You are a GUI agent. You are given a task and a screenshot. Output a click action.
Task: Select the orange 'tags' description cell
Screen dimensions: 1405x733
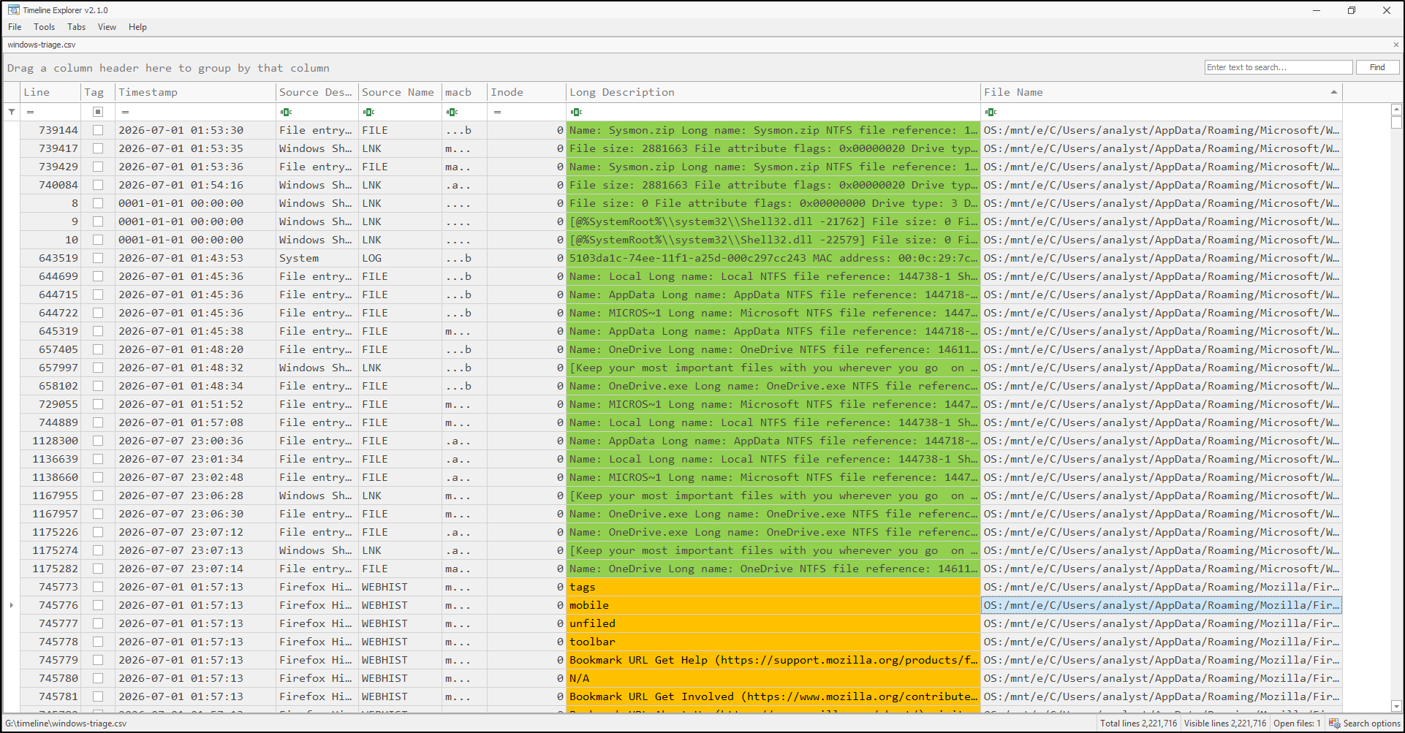773,587
